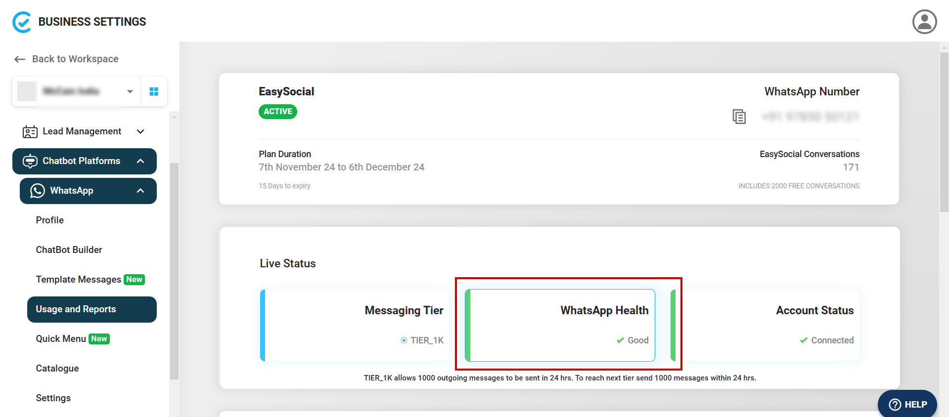Click 'INCLUDES 2000 FREE CONVERSATIONS' text
The image size is (949, 417).
point(799,186)
